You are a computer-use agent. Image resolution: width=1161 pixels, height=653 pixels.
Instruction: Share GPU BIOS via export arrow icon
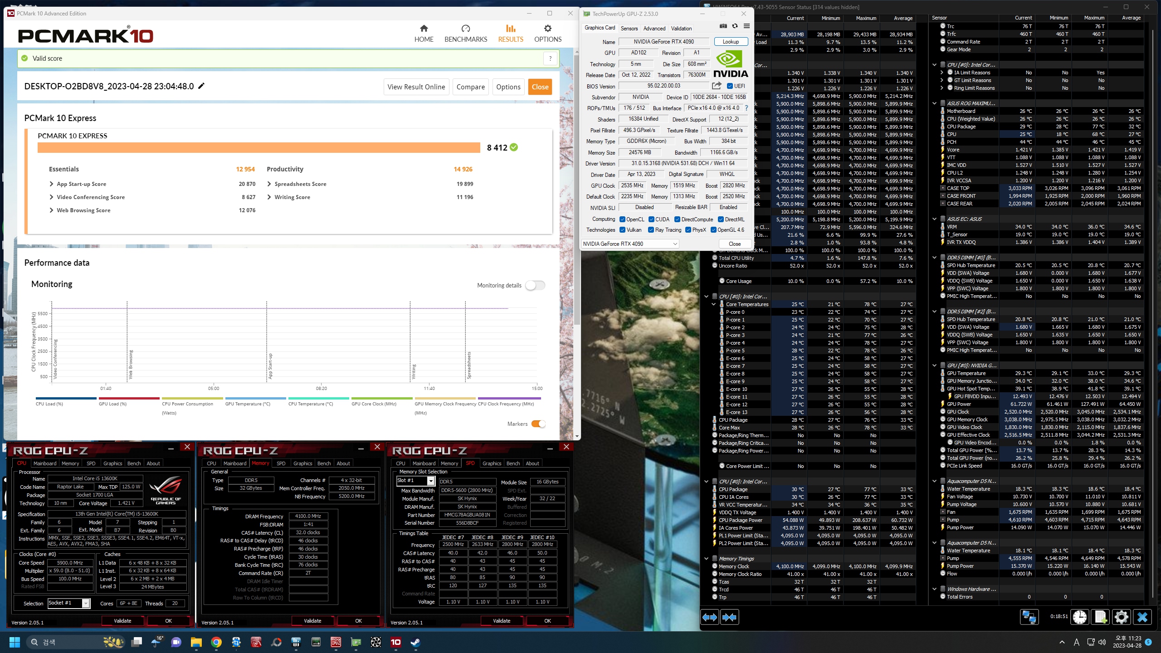pyautogui.click(x=717, y=86)
